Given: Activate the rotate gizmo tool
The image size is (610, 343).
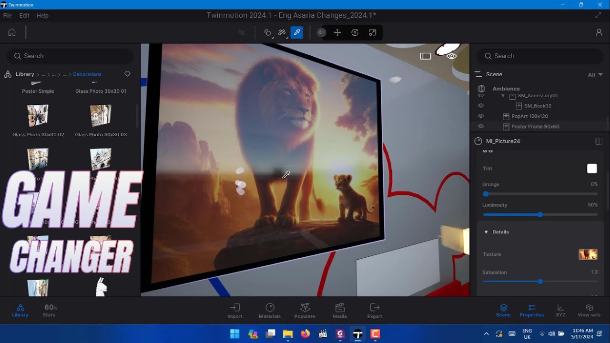Looking at the screenshot, I should click(x=355, y=32).
